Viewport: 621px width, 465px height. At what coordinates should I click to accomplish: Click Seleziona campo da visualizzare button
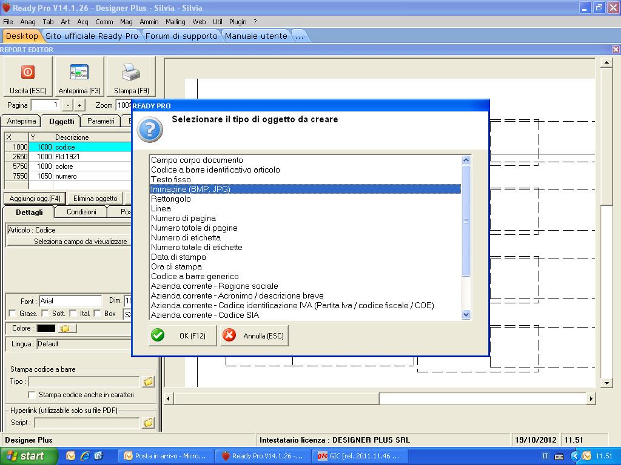coord(69,241)
